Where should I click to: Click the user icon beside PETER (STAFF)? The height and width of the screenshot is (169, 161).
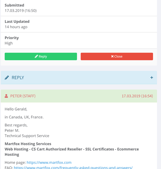pos(6,96)
